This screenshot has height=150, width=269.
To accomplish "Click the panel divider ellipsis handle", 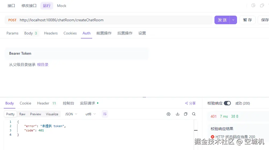I will pyautogui.click(x=144, y=97).
